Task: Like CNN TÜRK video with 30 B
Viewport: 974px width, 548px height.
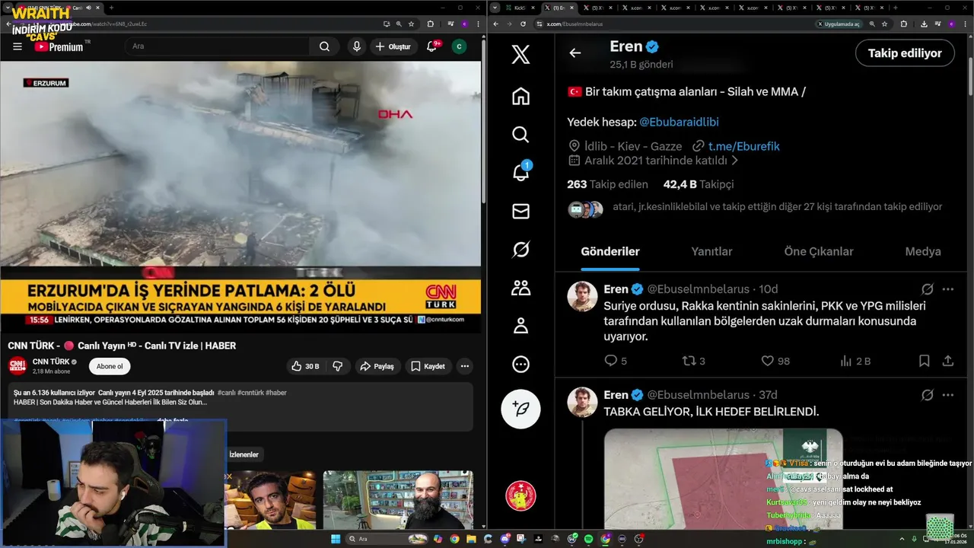Action: [x=305, y=366]
